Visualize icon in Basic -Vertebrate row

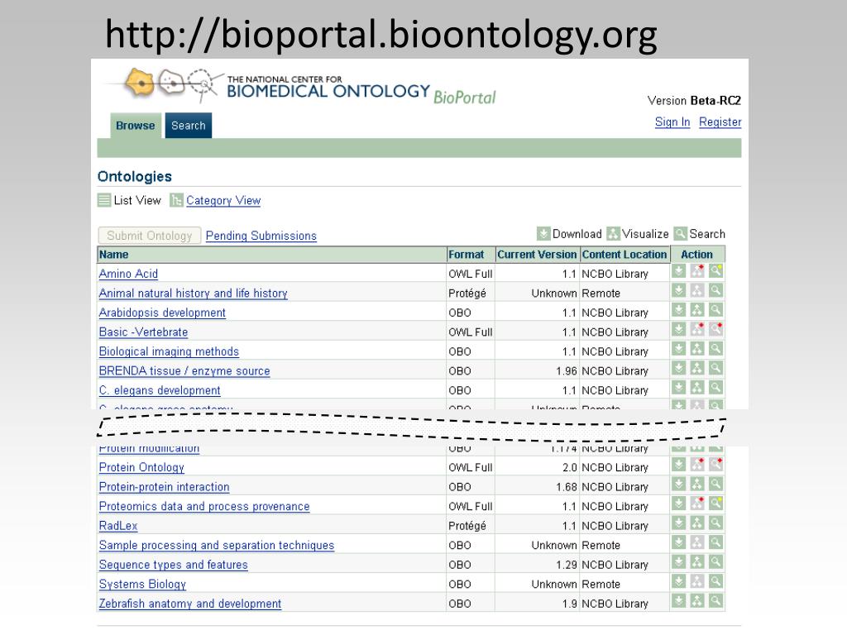pos(697,329)
